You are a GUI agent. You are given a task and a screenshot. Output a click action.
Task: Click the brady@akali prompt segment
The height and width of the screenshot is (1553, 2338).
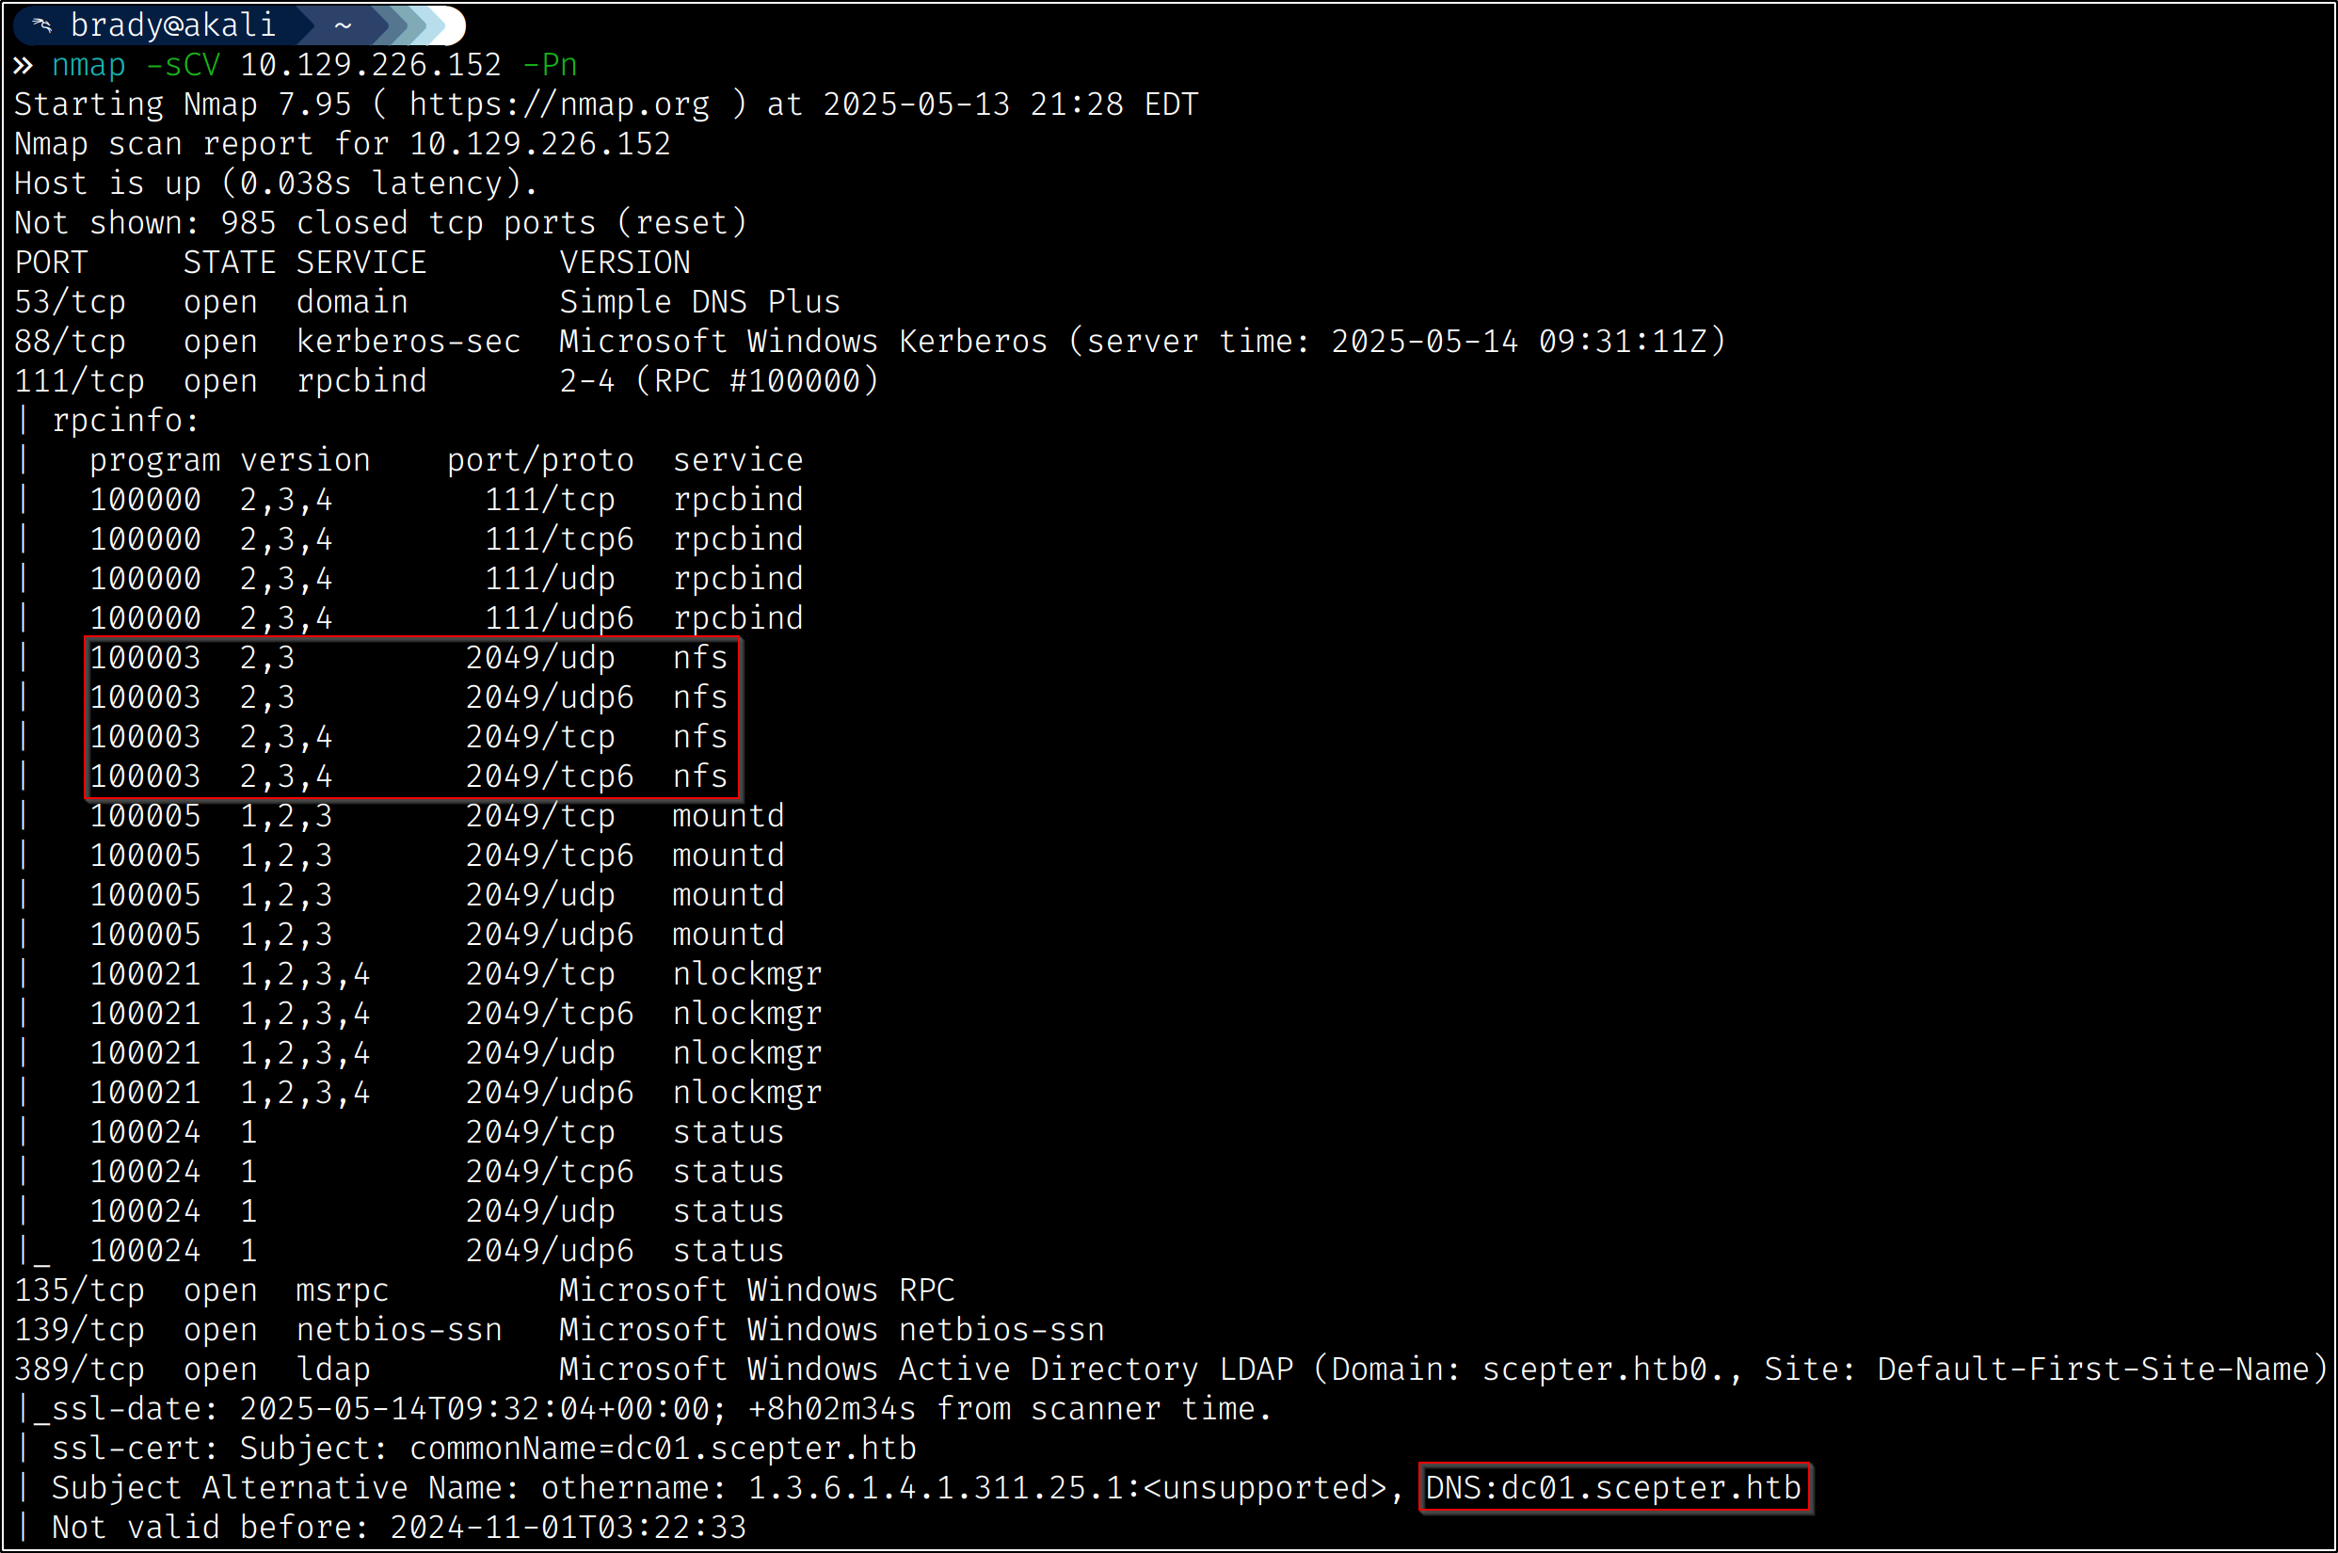coord(172,24)
